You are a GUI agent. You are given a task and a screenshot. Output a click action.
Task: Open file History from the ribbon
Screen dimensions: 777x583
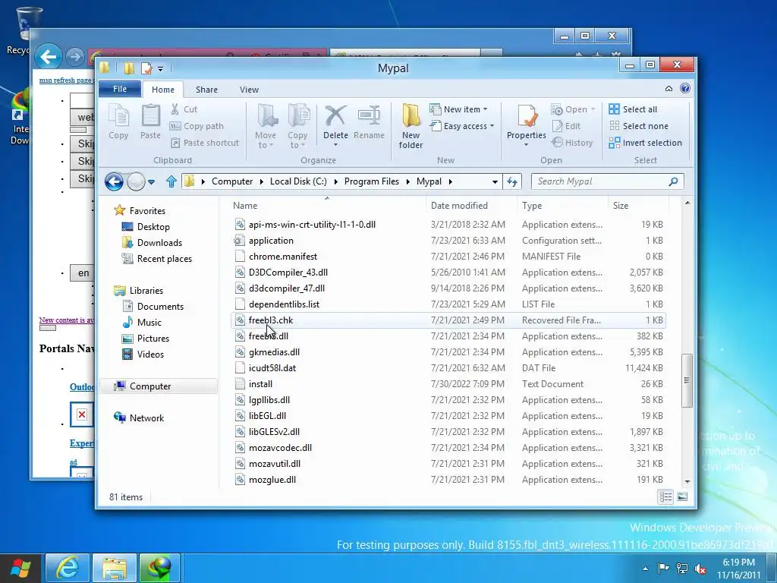[x=572, y=143]
